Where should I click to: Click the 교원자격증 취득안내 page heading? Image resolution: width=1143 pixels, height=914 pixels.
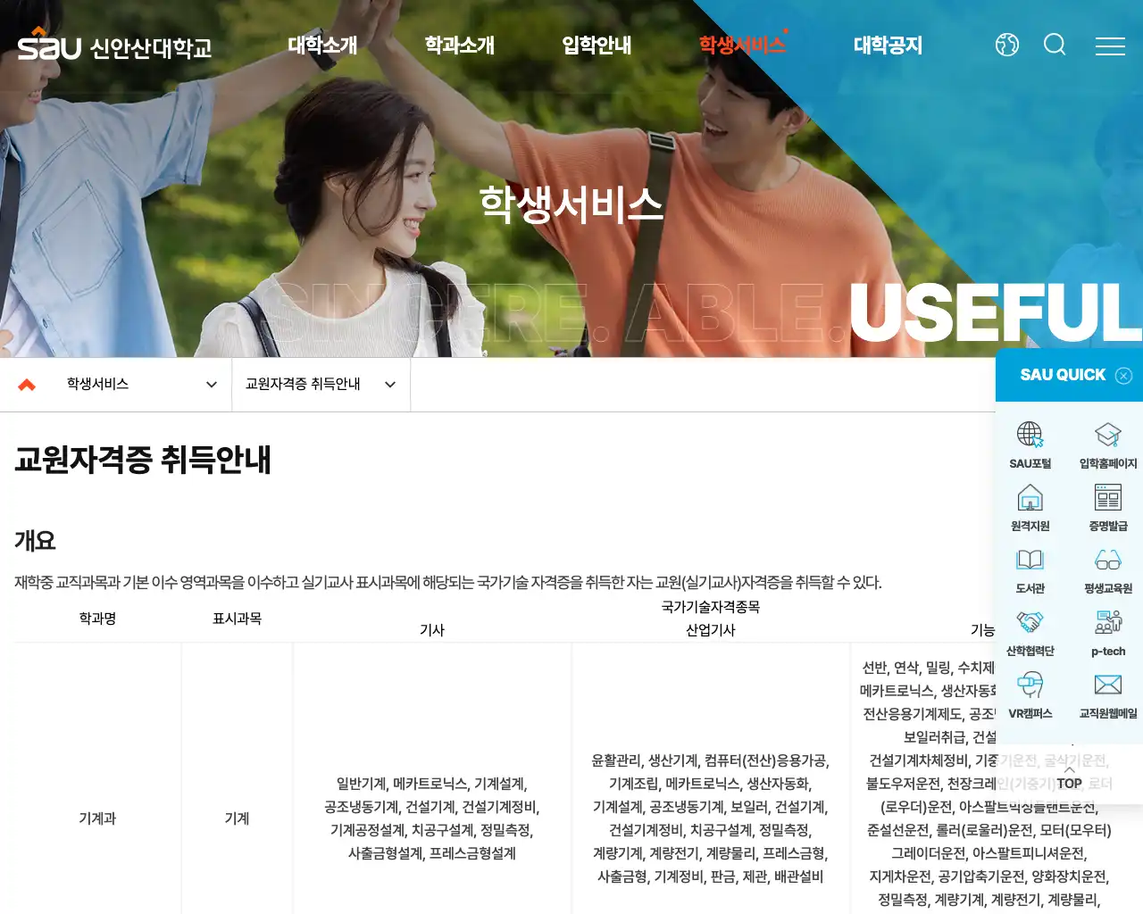tap(143, 461)
